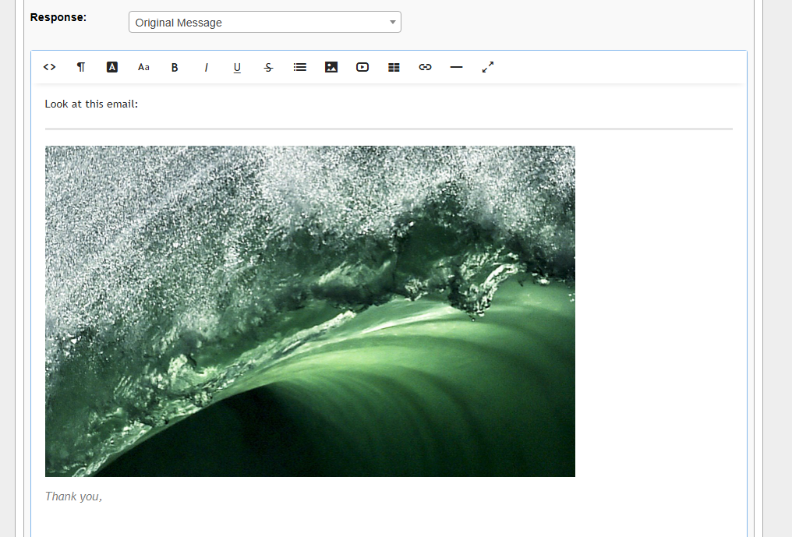
Task: Toggle bold formatting
Action: click(x=175, y=67)
